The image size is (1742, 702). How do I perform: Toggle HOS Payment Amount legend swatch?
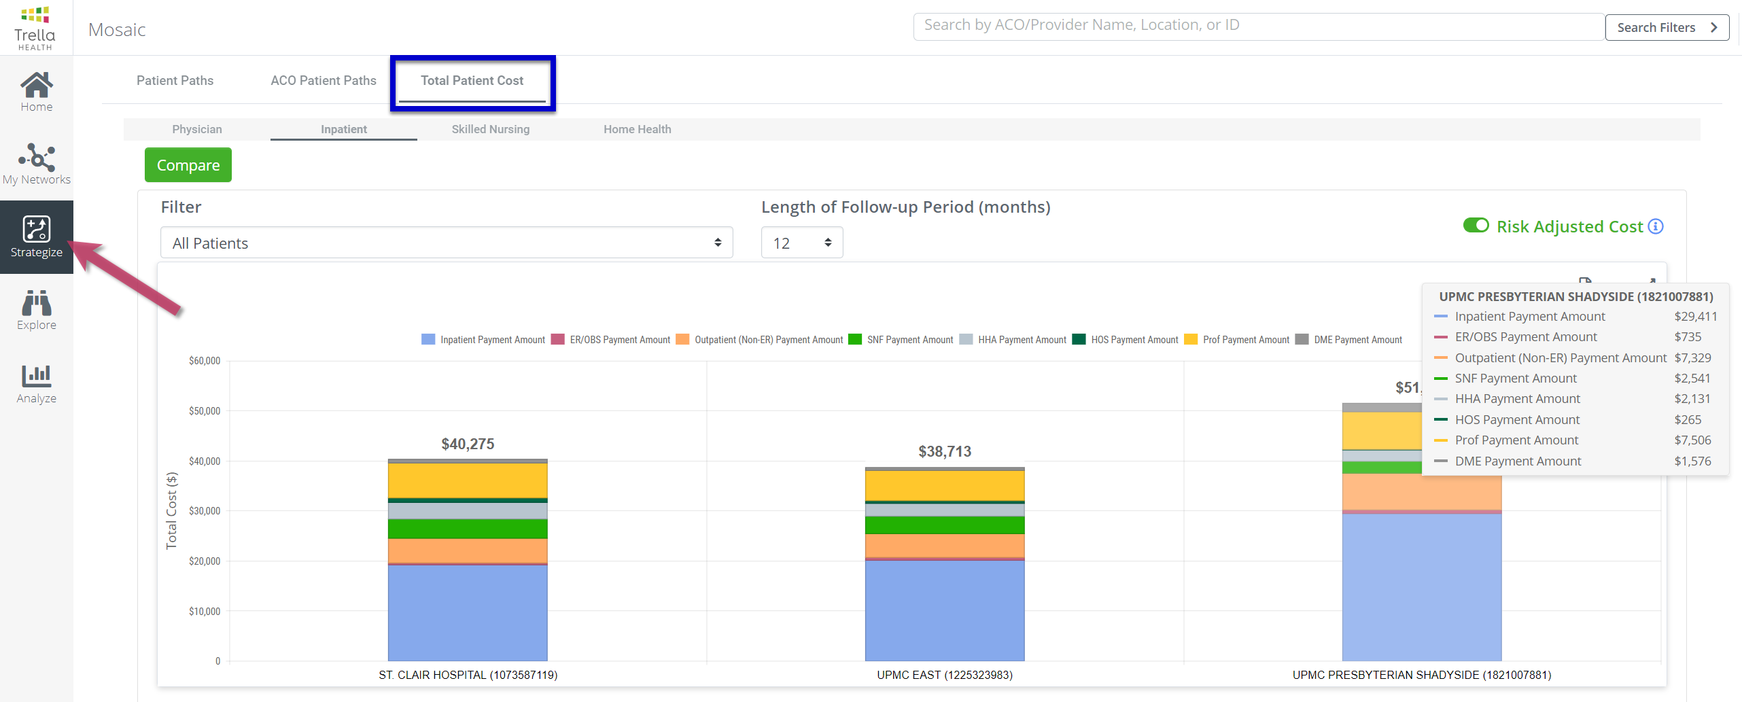[1079, 339]
